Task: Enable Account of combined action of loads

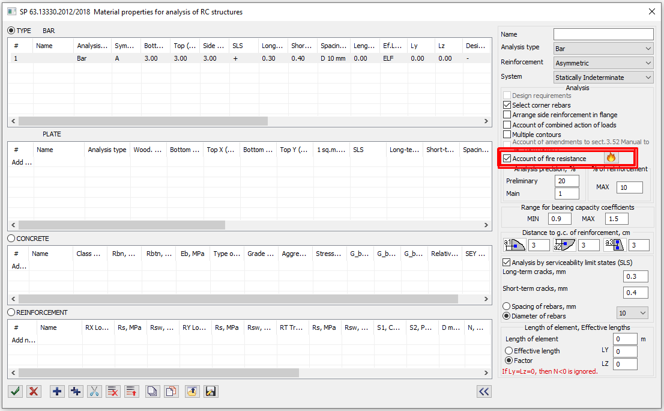Action: 507,125
